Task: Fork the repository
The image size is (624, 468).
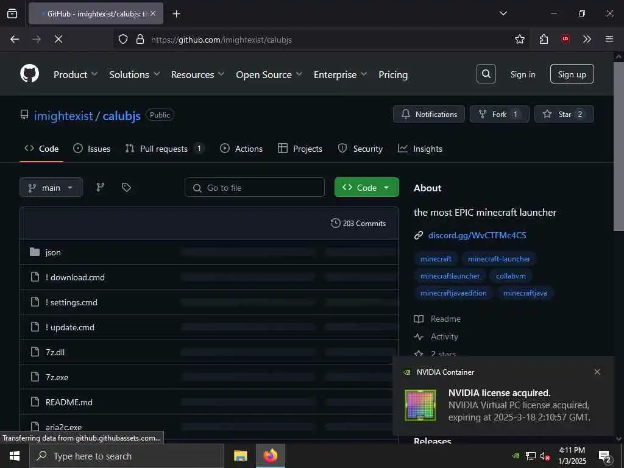Action: pyautogui.click(x=500, y=114)
